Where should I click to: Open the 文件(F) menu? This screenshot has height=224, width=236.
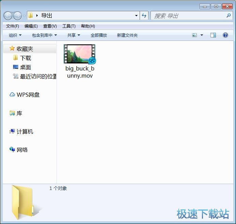[12, 26]
